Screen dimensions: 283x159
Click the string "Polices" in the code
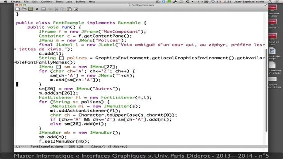click(x=108, y=40)
